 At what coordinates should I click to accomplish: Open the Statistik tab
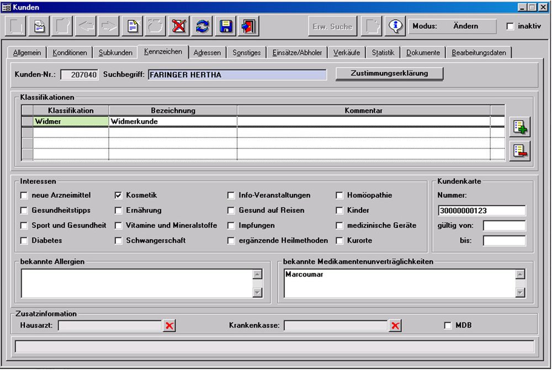coord(383,53)
